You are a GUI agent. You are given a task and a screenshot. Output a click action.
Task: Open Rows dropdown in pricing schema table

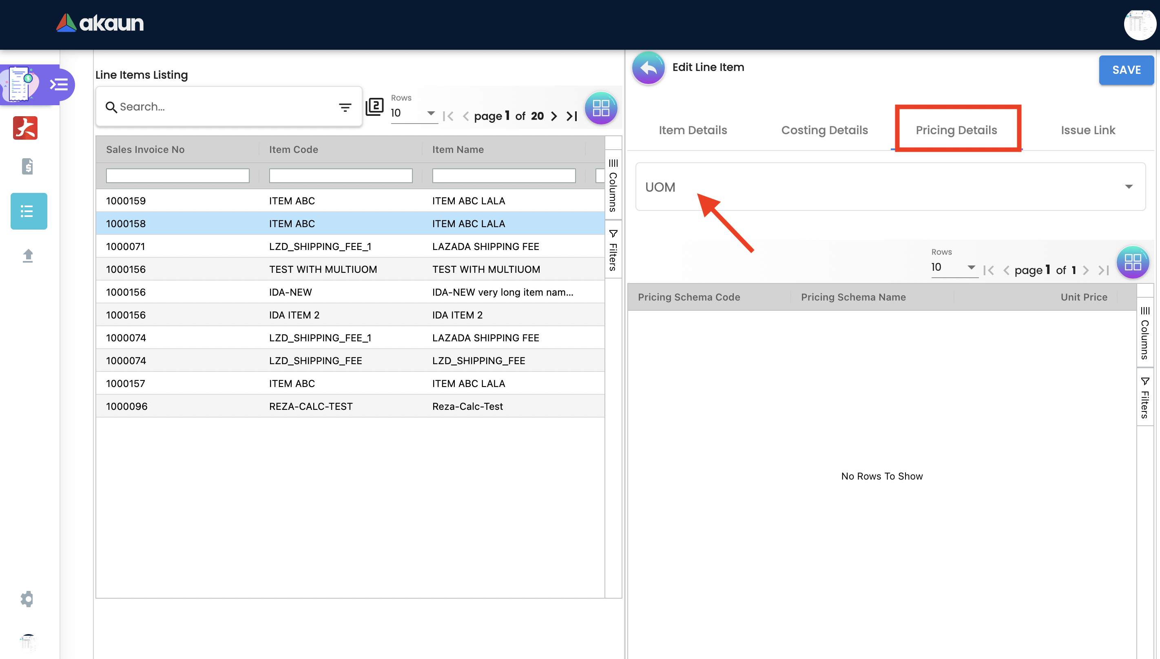coord(953,268)
